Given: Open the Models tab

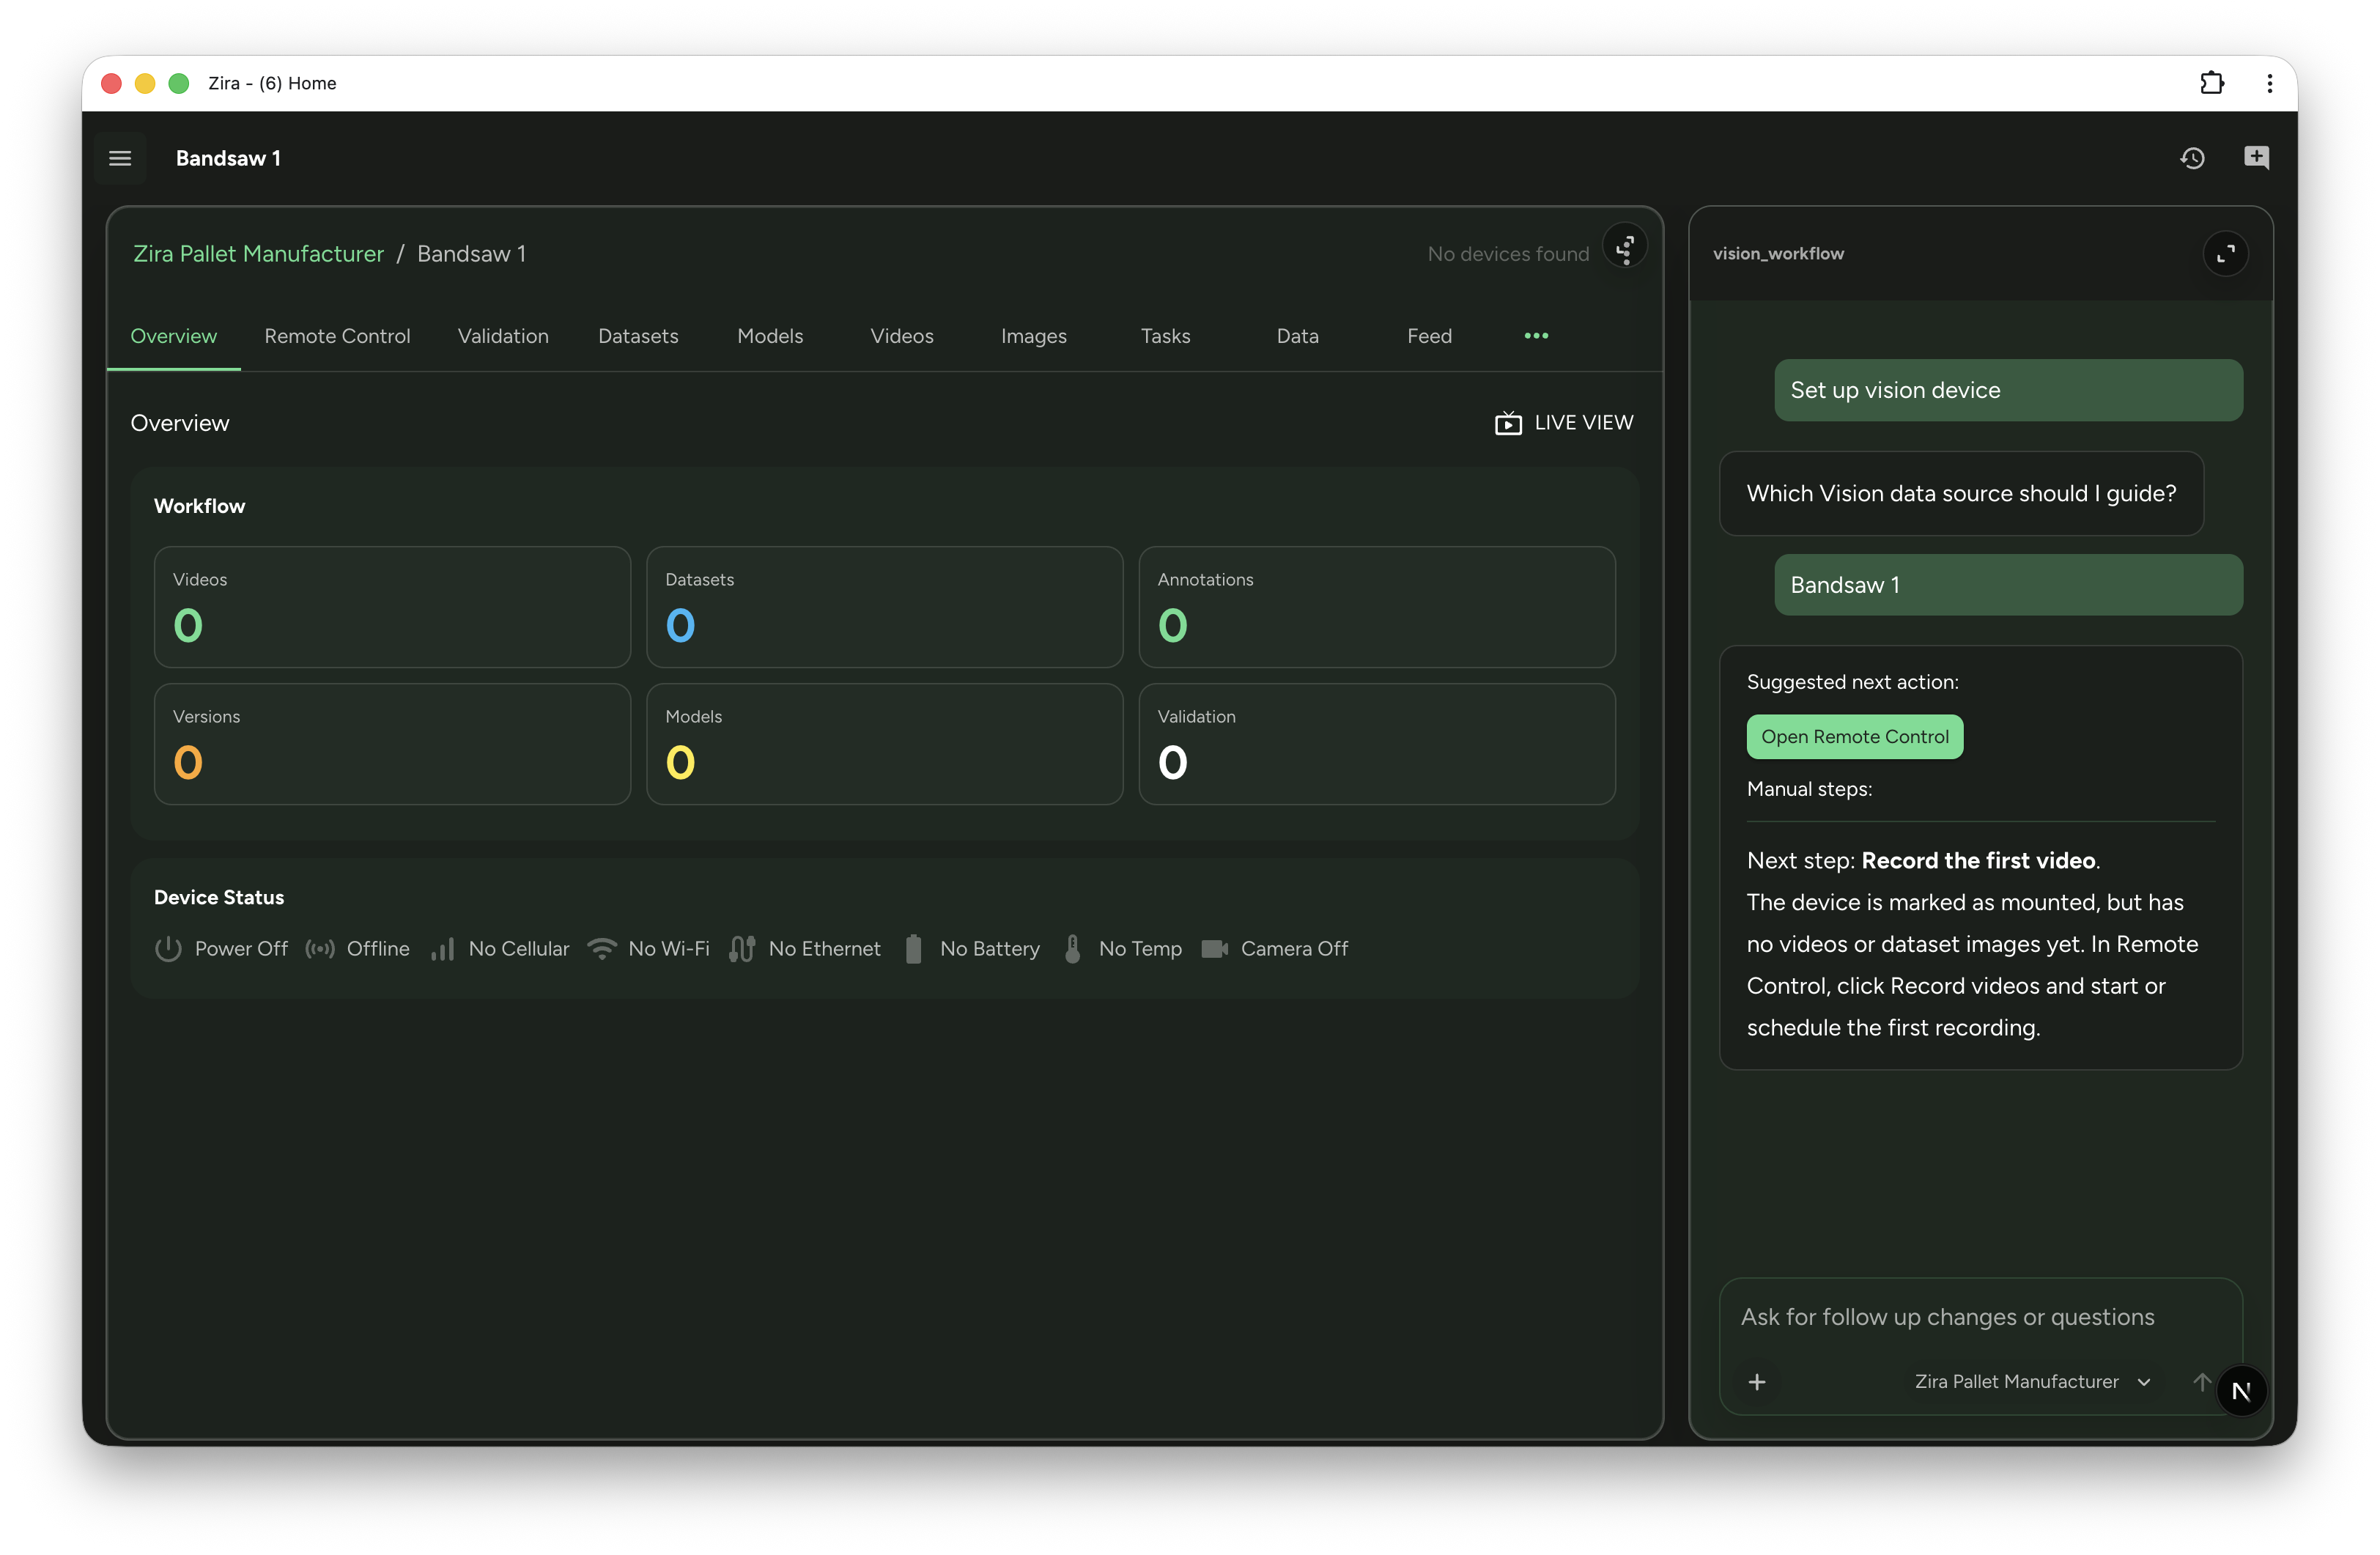Looking at the screenshot, I should click(x=770, y=336).
